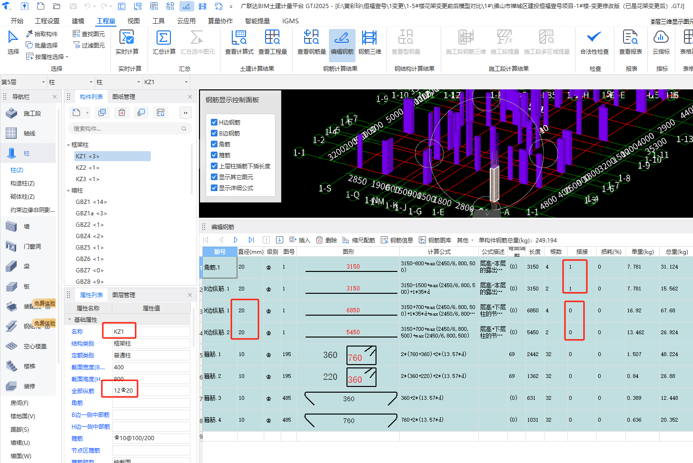The width and height of the screenshot is (693, 463).
Task: Select 轴线 in navigation bar
Action: point(29,134)
